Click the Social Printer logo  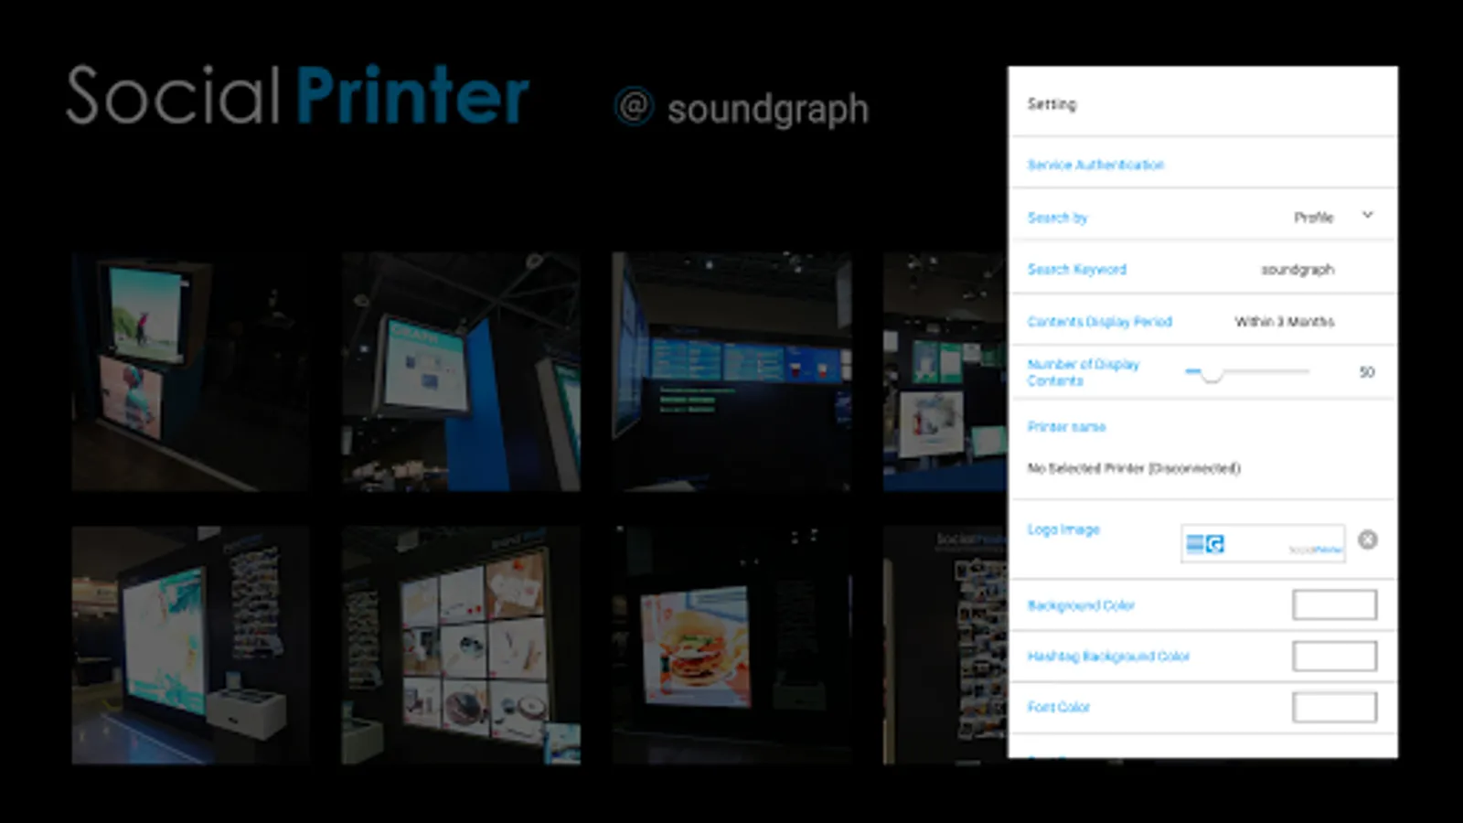[297, 94]
